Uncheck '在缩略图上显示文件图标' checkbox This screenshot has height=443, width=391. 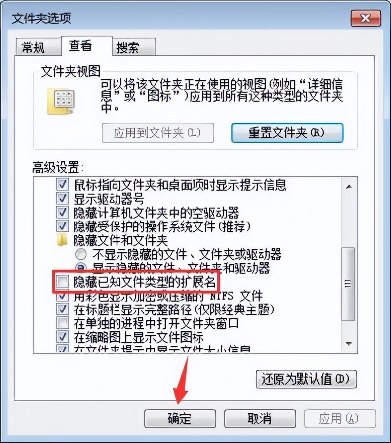click(62, 337)
